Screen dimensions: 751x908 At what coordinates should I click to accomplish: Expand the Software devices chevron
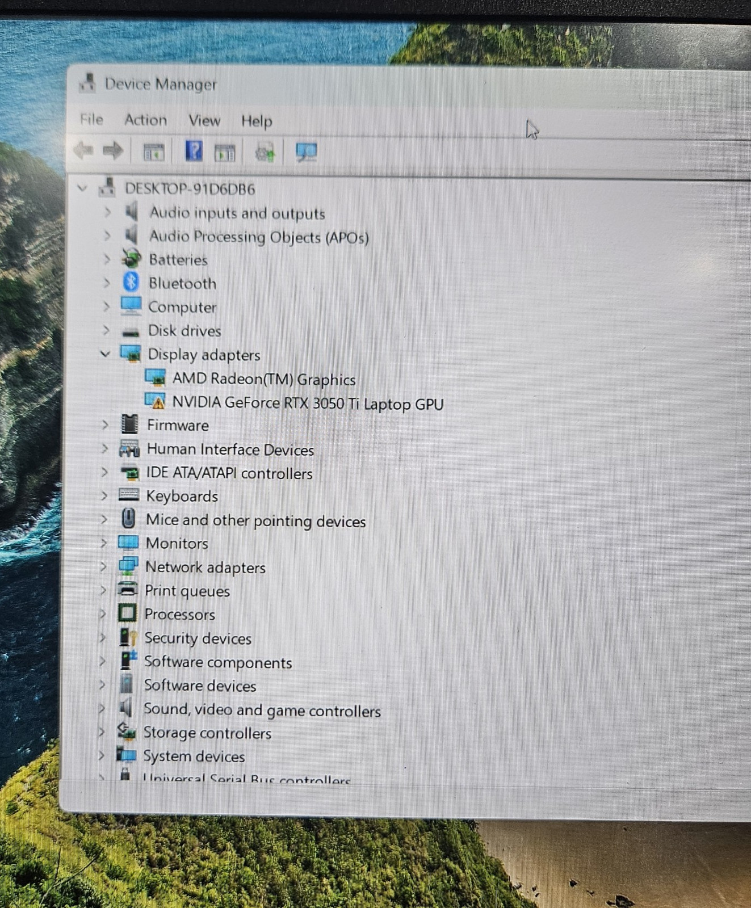pyautogui.click(x=102, y=684)
